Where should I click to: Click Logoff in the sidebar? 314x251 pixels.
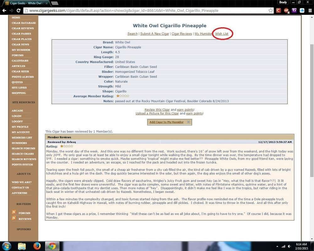17,121
